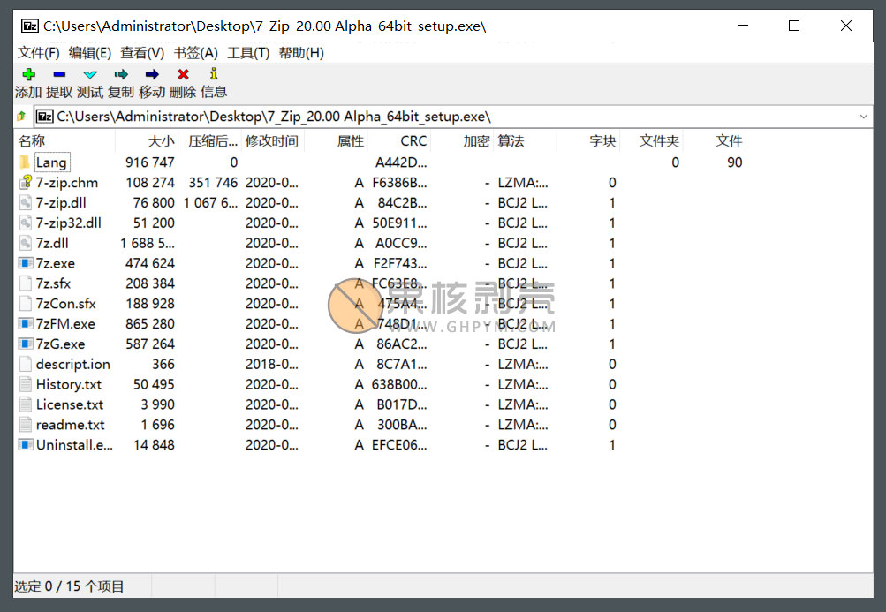Select the 7-zip.chm file name
The image size is (886, 612).
[66, 183]
